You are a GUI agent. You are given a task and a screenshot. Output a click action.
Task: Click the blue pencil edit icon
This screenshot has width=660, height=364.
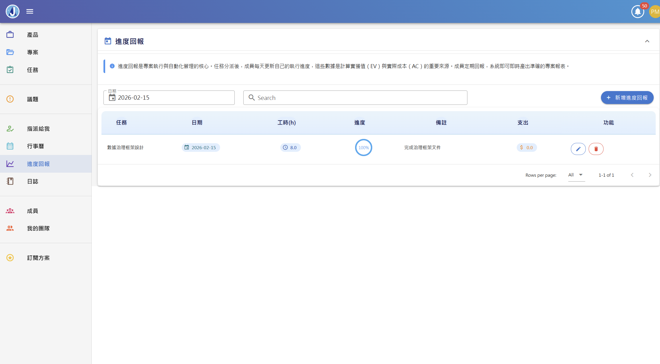pyautogui.click(x=578, y=149)
